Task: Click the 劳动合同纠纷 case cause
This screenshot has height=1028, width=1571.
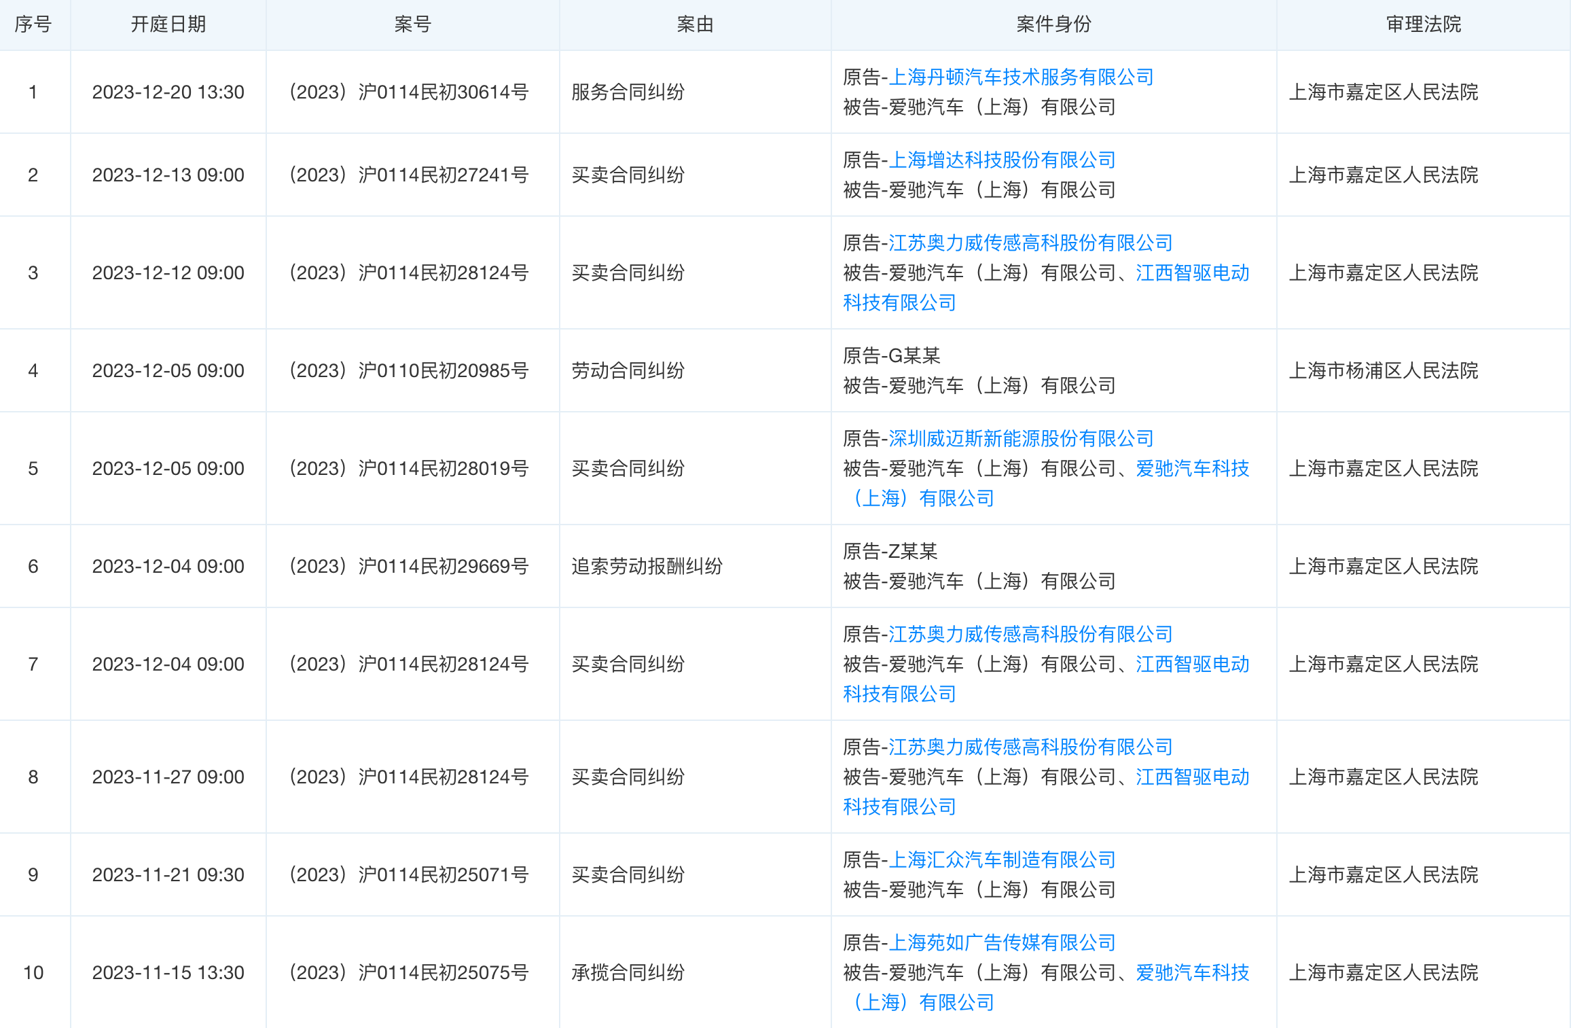Action: [628, 371]
